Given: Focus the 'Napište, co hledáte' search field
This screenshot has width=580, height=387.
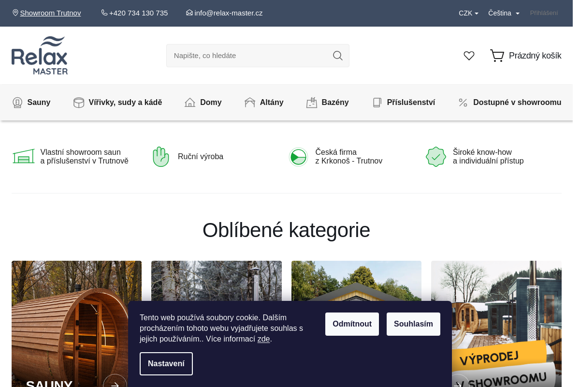Looking at the screenshot, I should [x=249, y=56].
